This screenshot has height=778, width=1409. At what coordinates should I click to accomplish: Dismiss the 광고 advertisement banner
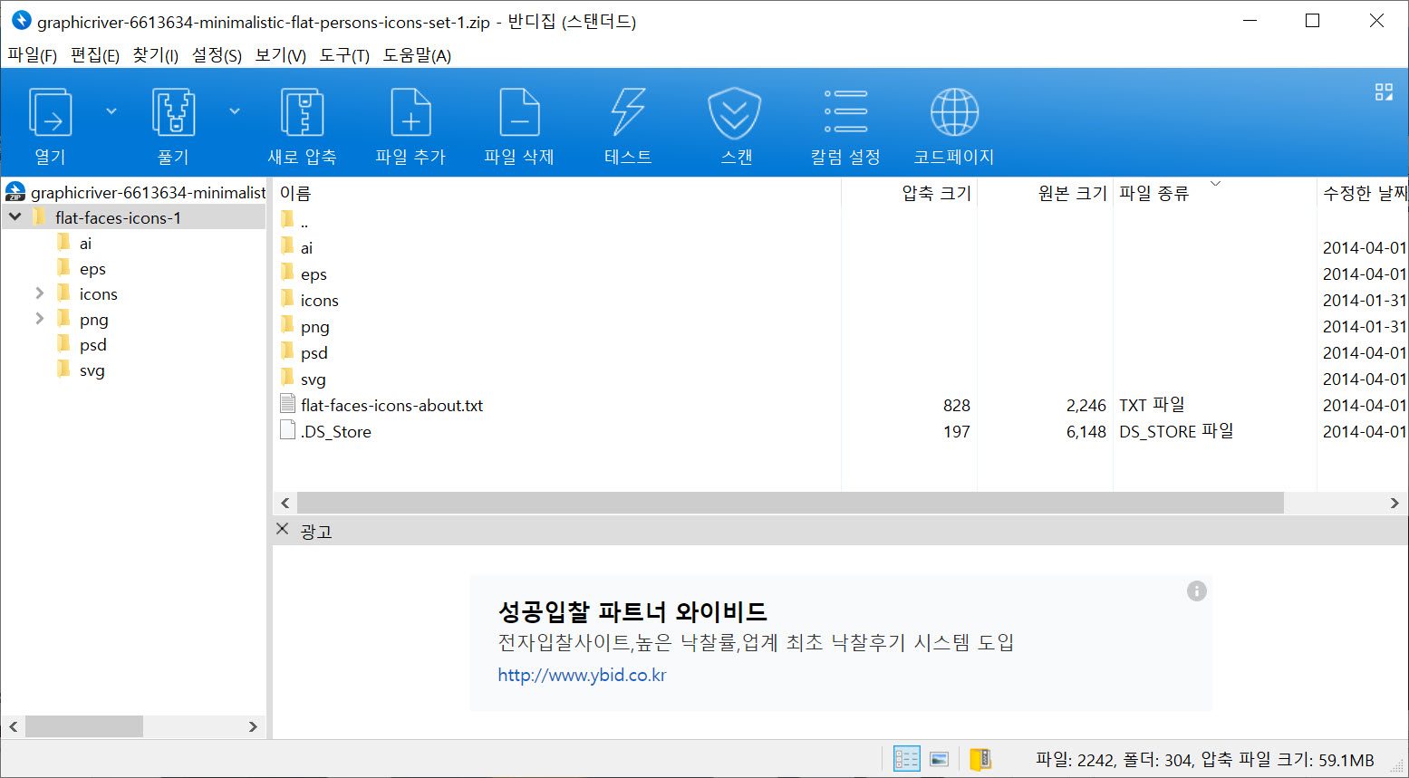[282, 530]
